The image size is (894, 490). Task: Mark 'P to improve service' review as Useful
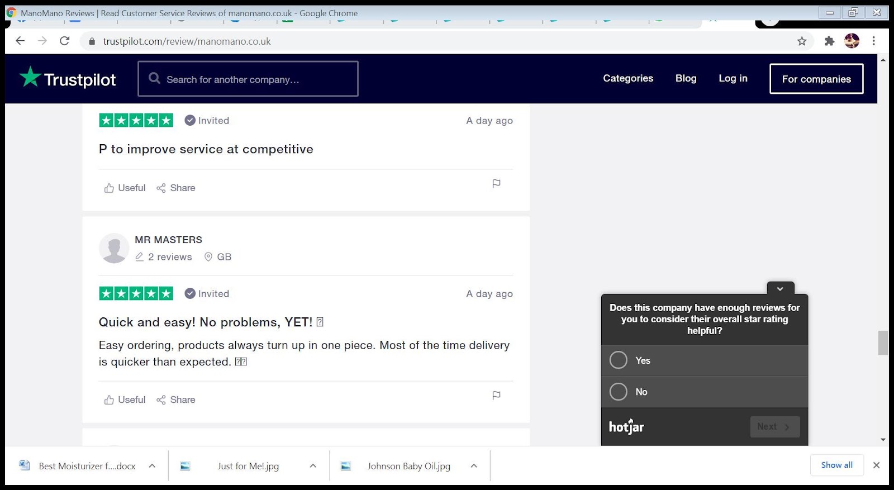[125, 188]
